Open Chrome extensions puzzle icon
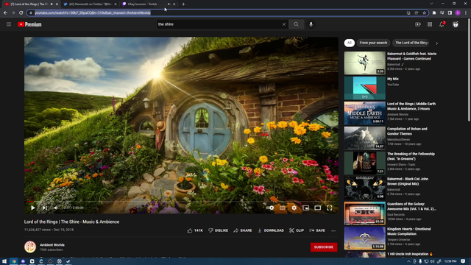The image size is (471, 265). click(434, 13)
